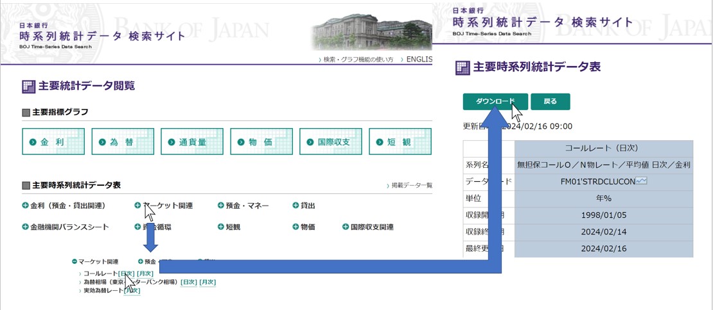Expand the 貸出 category plus icon
The image size is (713, 310).
[x=295, y=206]
